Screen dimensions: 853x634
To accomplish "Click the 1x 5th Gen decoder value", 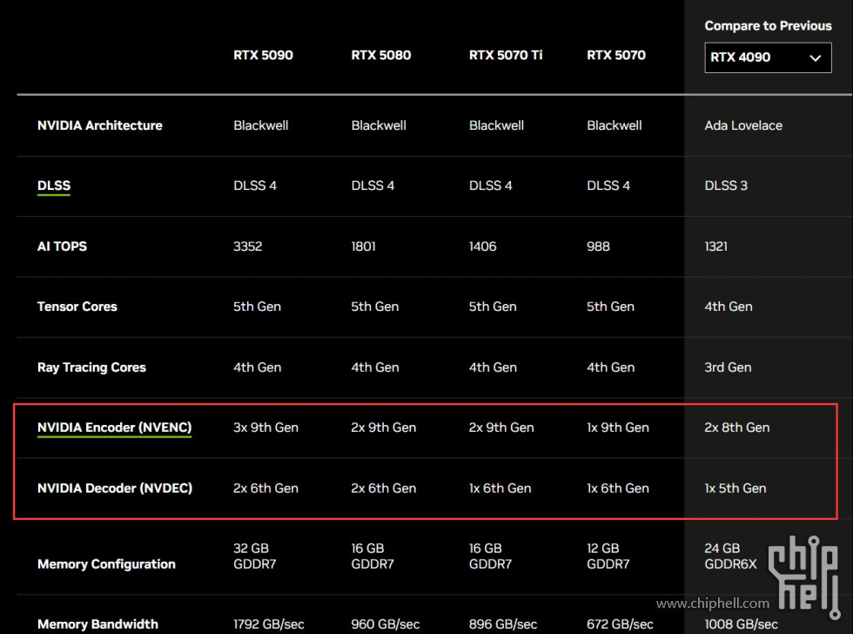I will [x=735, y=489].
